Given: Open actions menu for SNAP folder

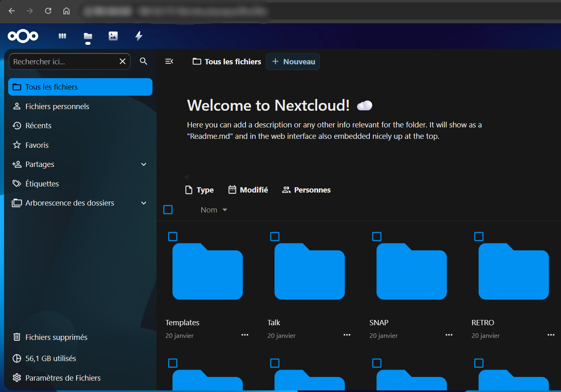Looking at the screenshot, I should click(449, 335).
